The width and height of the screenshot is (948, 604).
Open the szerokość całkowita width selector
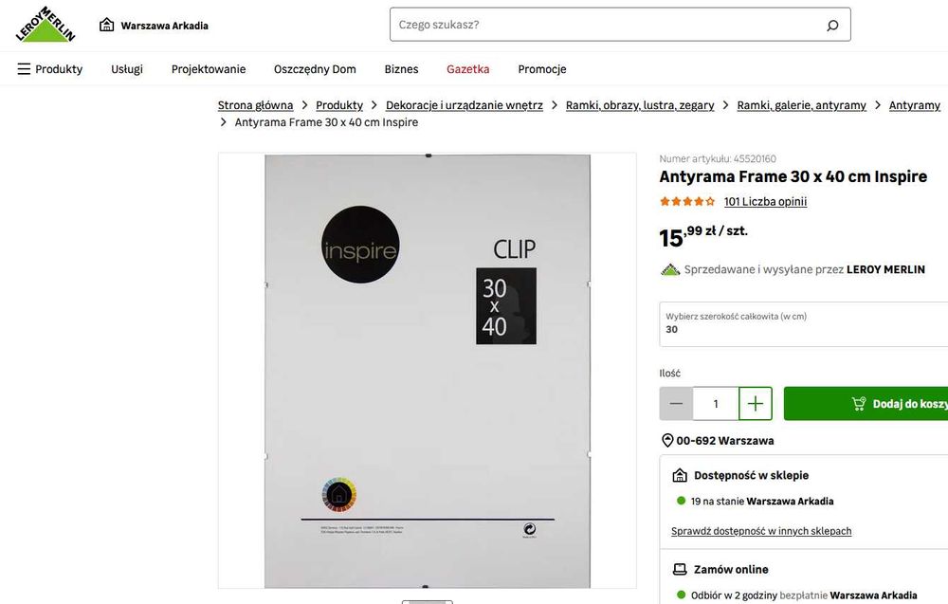[804, 324]
